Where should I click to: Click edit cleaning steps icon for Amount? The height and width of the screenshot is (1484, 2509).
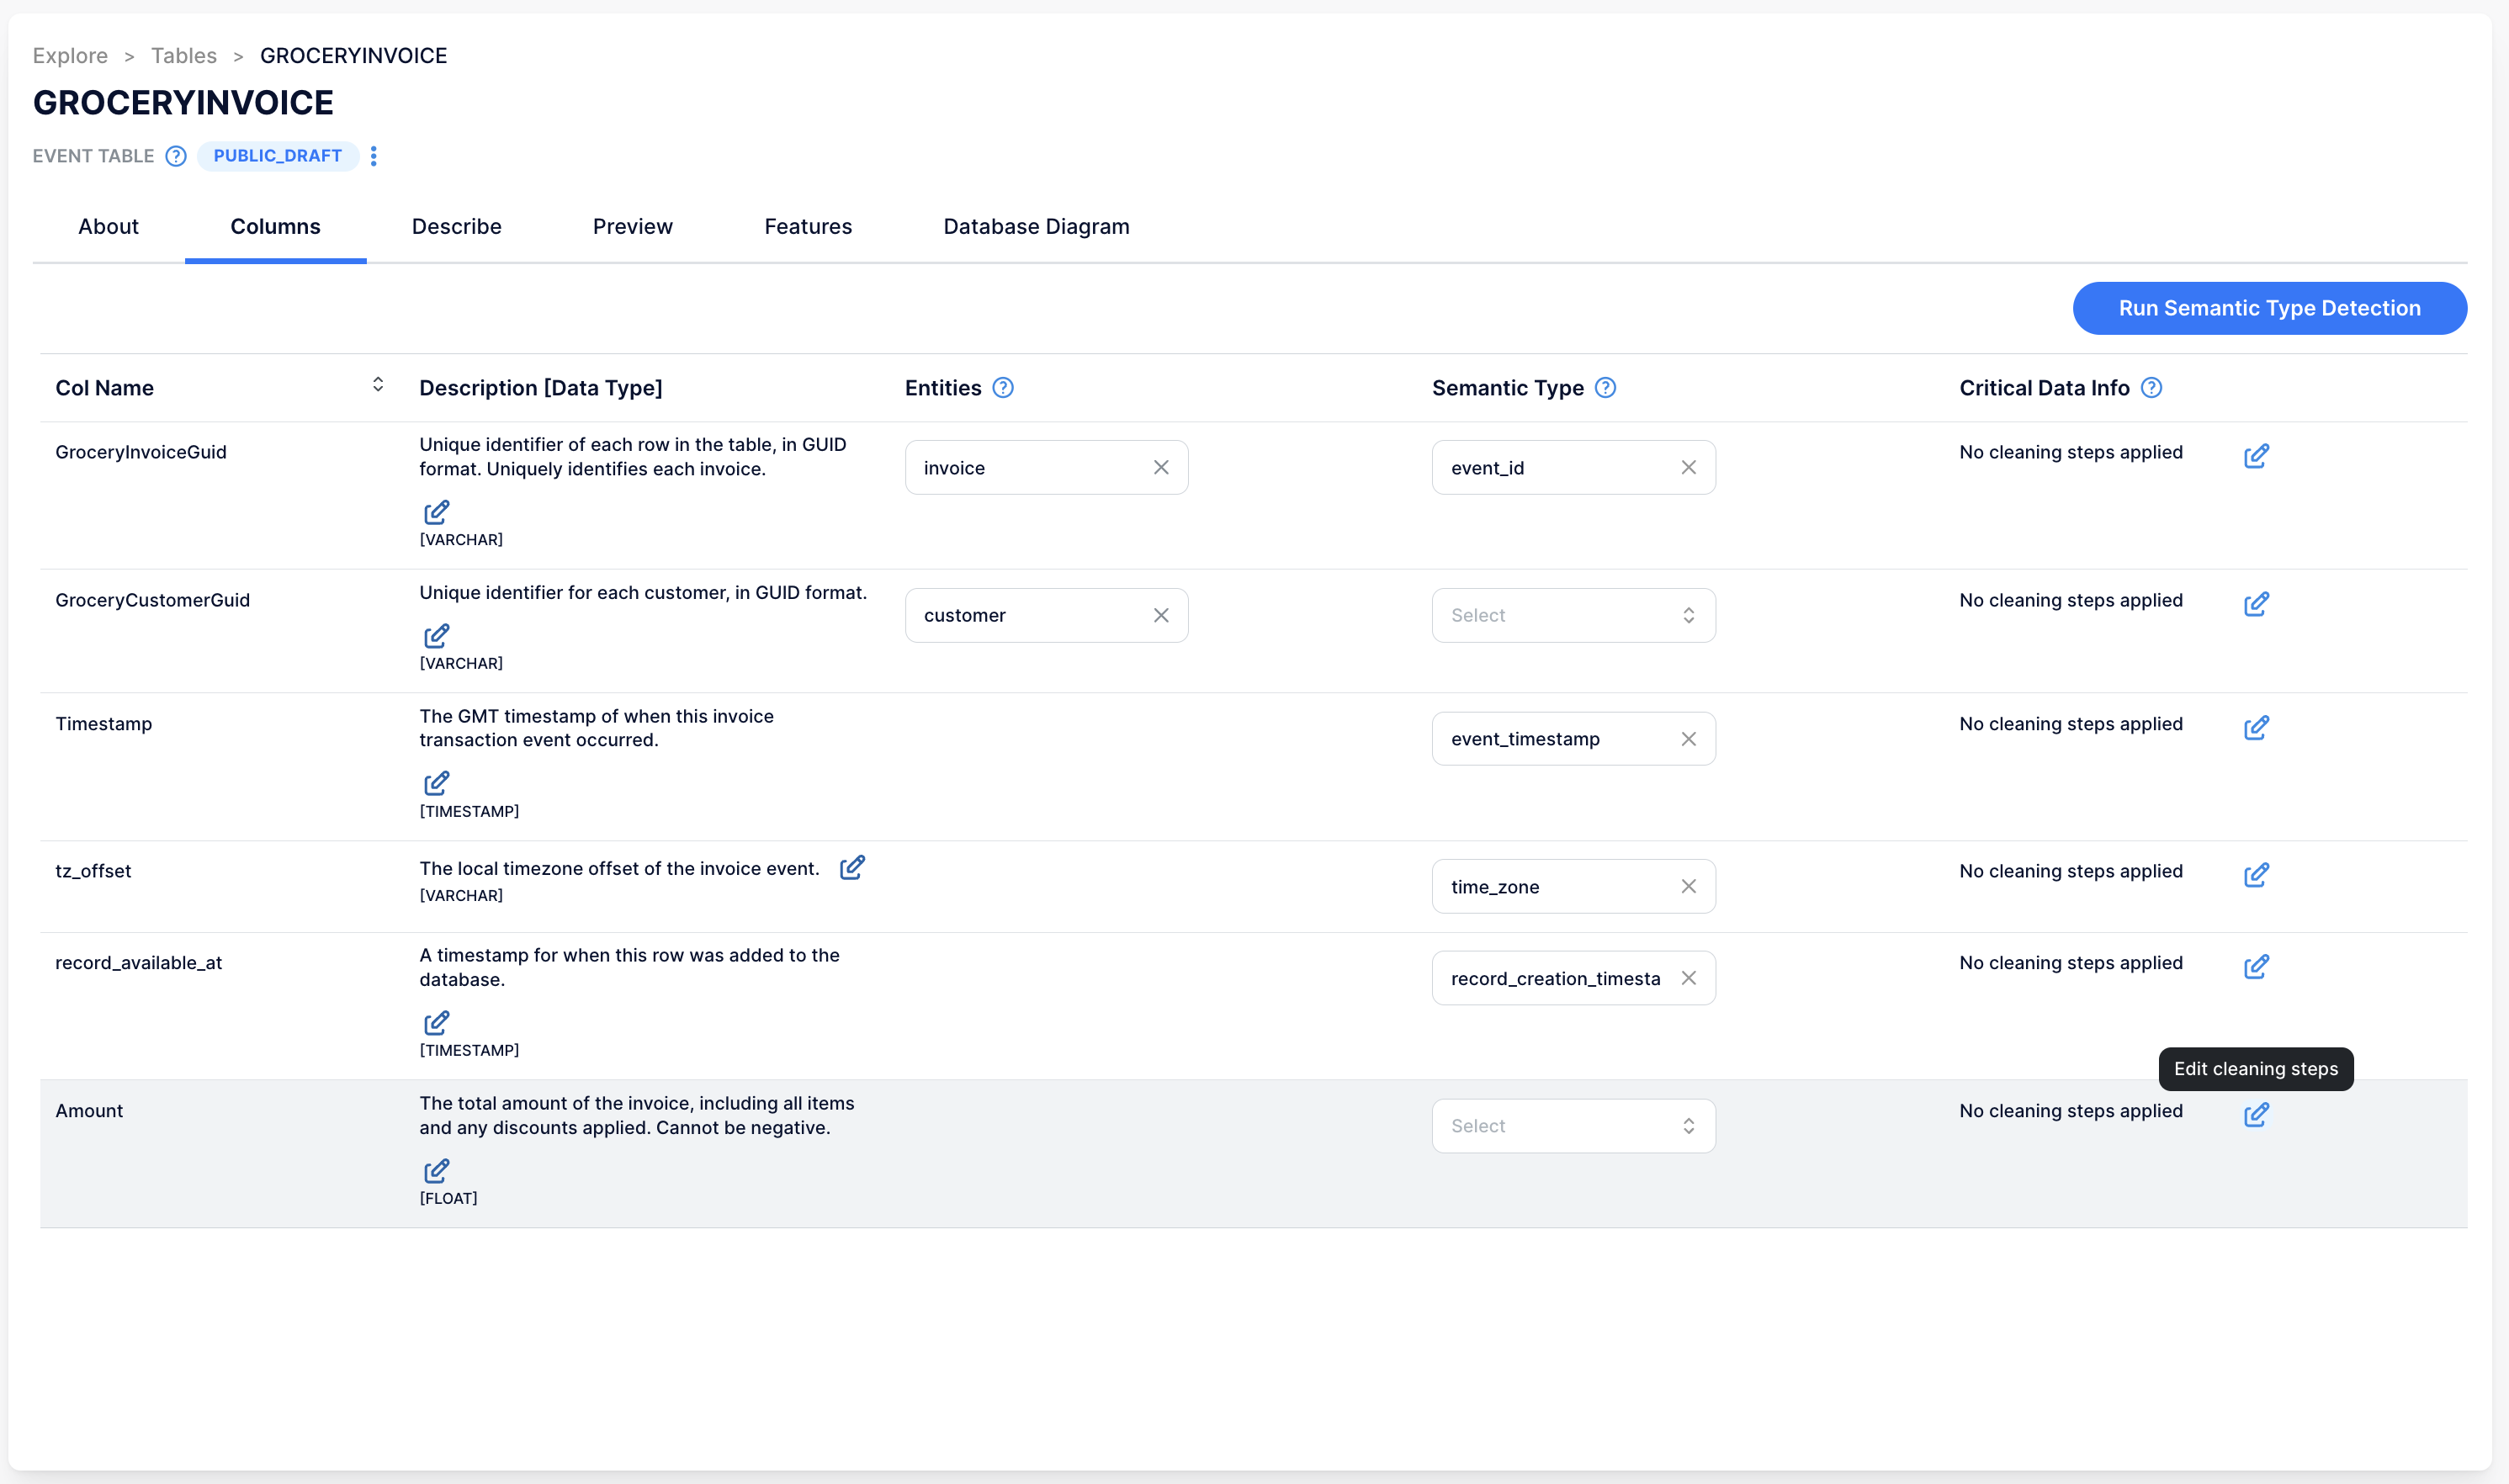pyautogui.click(x=2255, y=1115)
